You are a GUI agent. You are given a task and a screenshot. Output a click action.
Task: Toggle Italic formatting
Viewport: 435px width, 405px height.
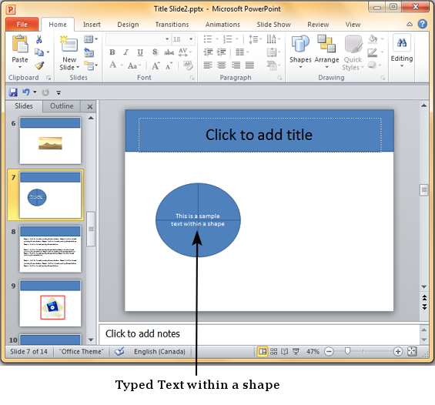(126, 52)
